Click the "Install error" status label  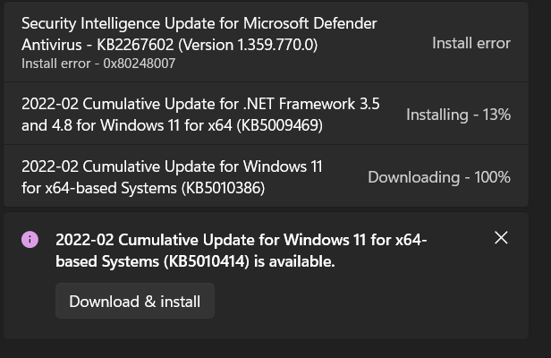coord(470,43)
